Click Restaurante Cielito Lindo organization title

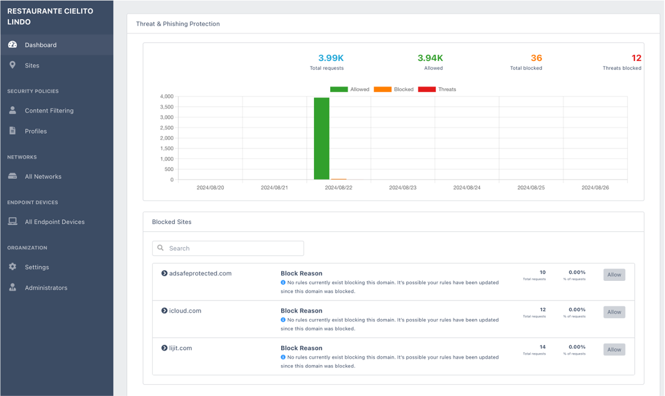(50, 17)
